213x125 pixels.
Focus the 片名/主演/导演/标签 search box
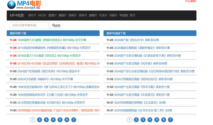click(x=29, y=25)
